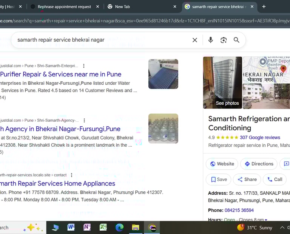
Task: Open Excel from the taskbar
Action: [x=103, y=227]
